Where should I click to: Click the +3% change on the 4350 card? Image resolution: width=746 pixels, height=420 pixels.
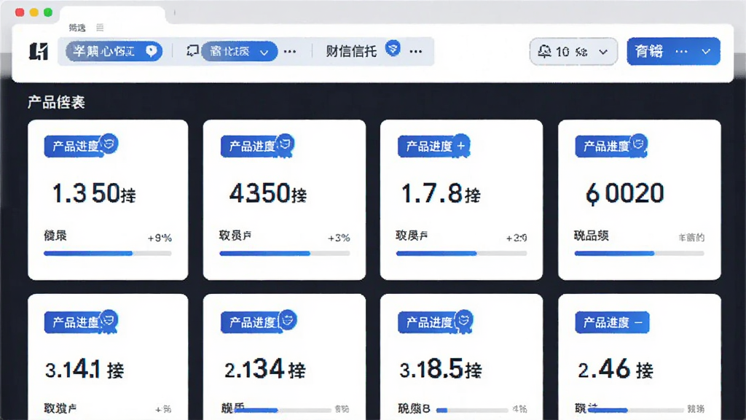pos(339,238)
